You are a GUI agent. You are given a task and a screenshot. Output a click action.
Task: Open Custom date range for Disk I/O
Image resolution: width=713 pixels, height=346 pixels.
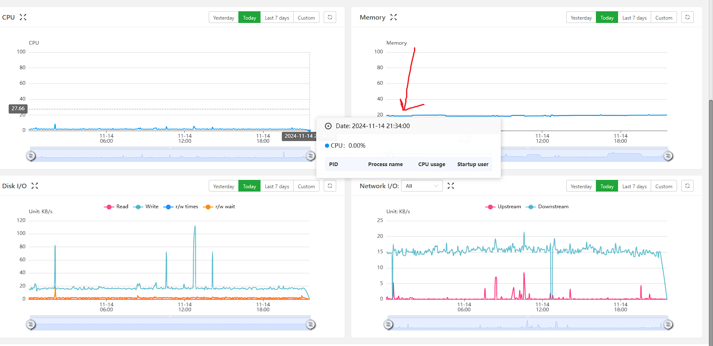[306, 186]
